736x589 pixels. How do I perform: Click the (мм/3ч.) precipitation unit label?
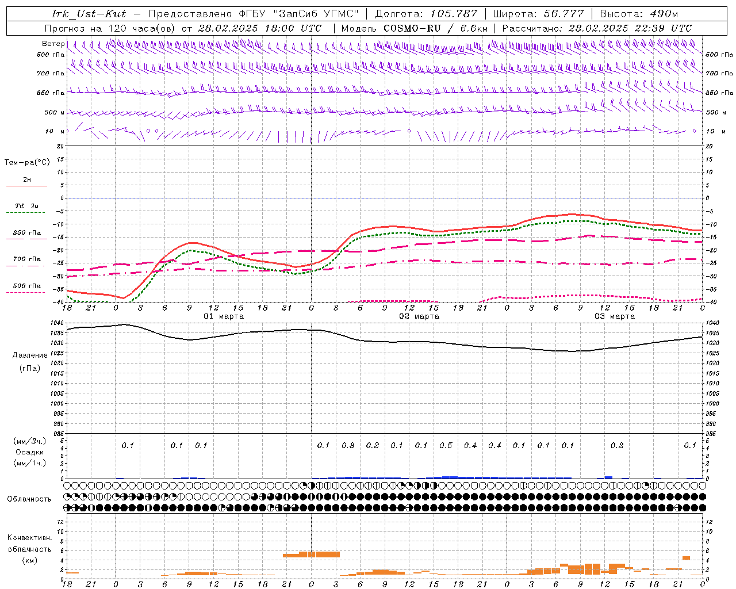click(30, 441)
